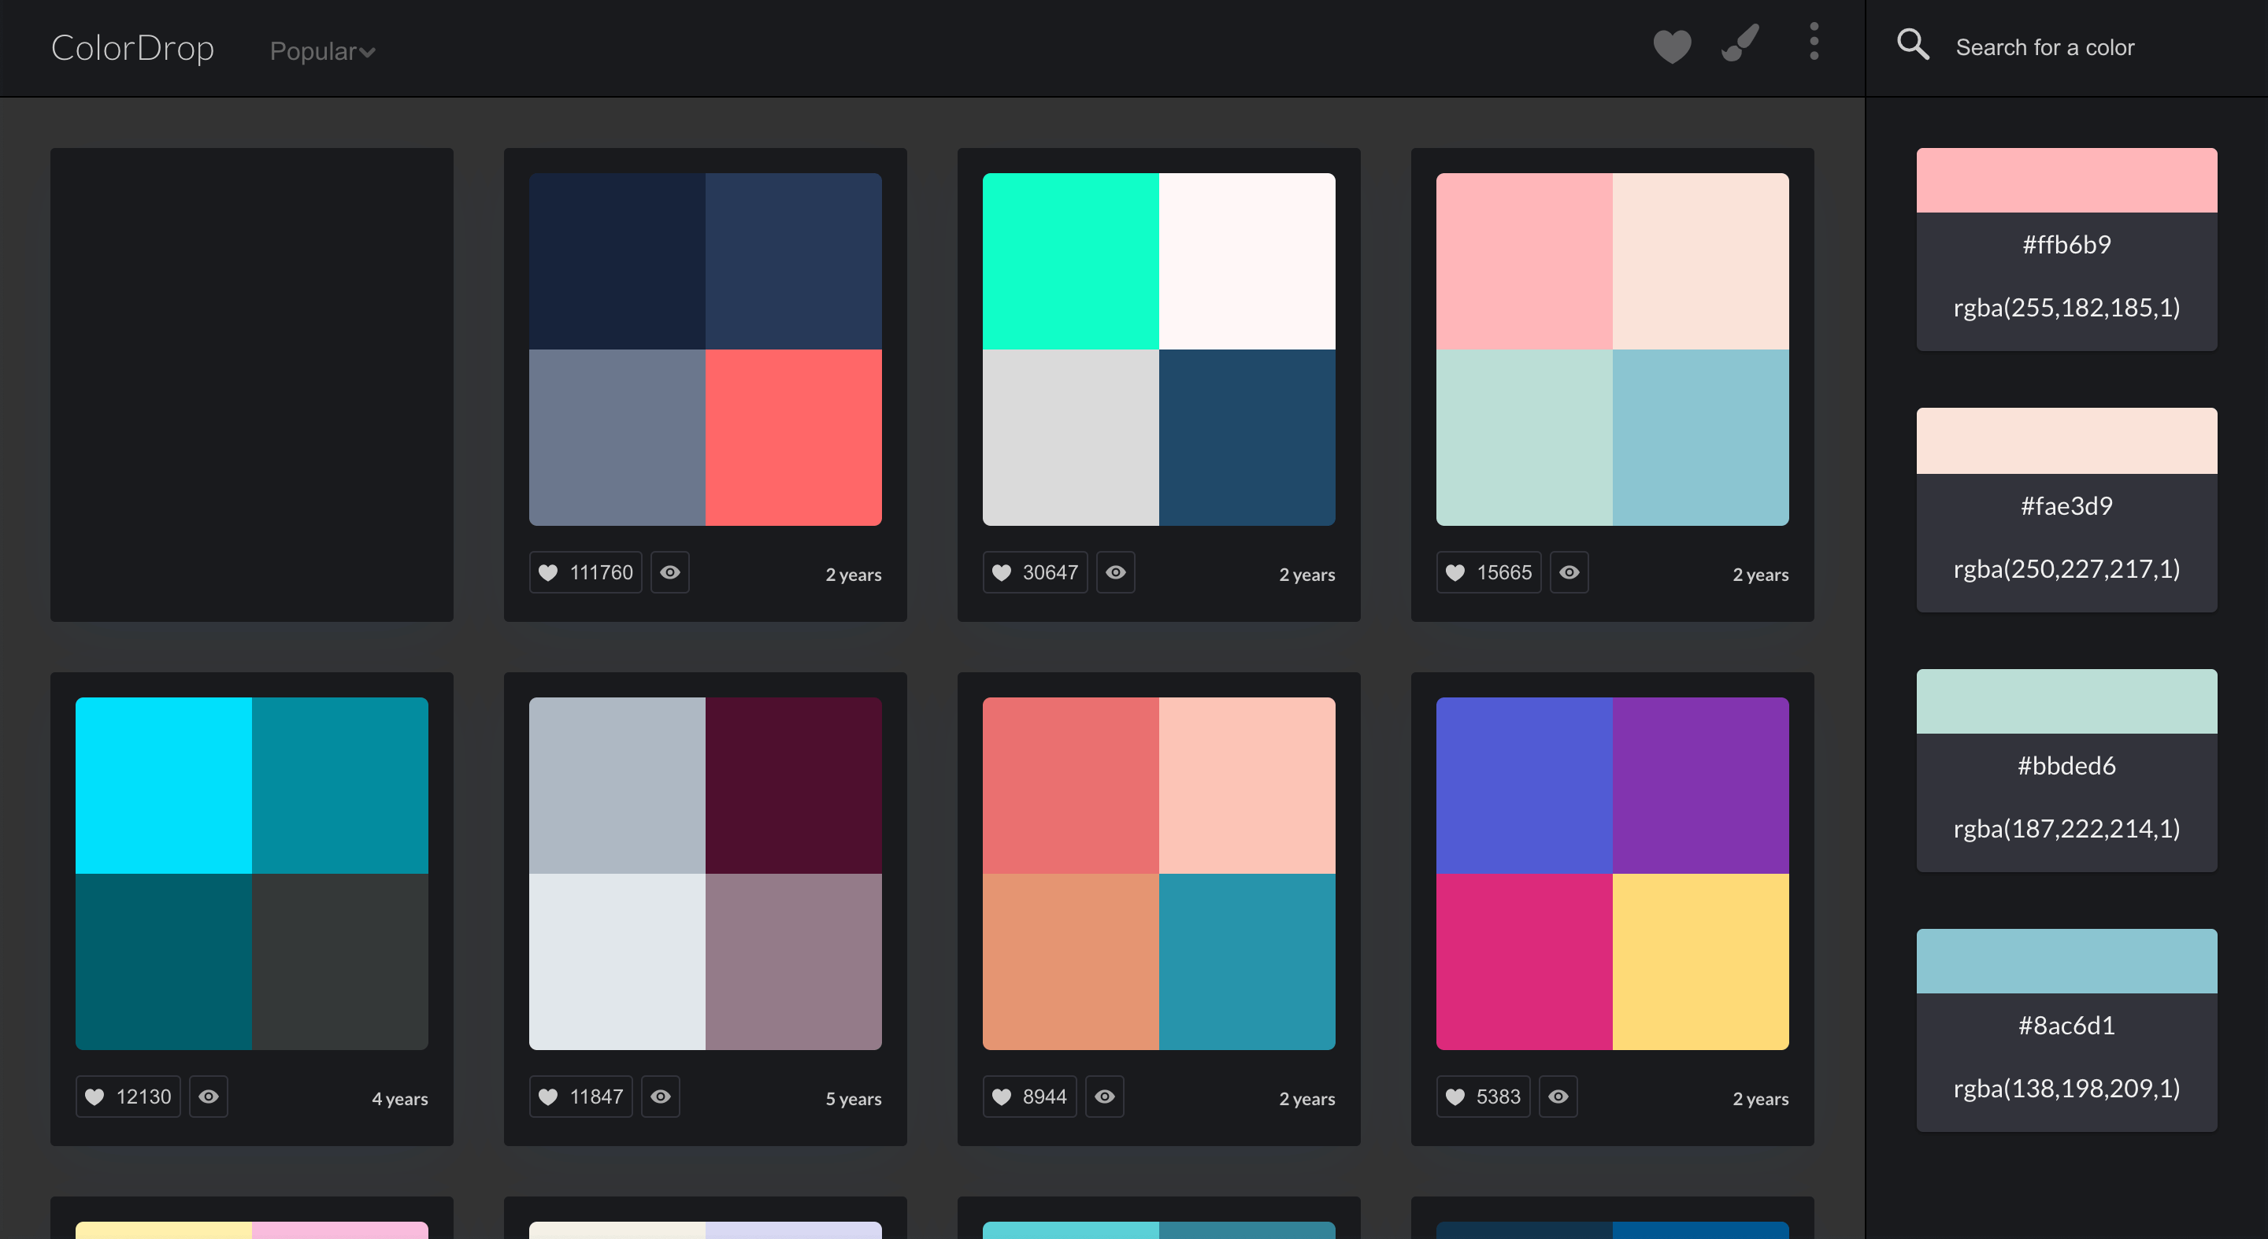View the 11847-likes palette via eye icon
2268x1239 pixels.
pyautogui.click(x=661, y=1097)
